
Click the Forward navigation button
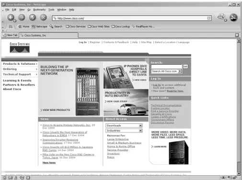[x=22, y=17]
